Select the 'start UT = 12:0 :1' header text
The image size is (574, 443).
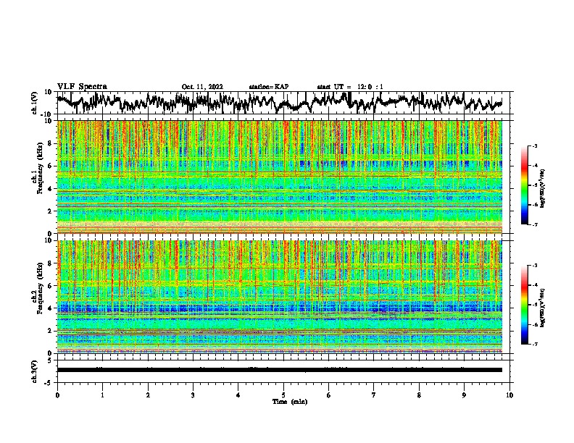[x=350, y=87]
